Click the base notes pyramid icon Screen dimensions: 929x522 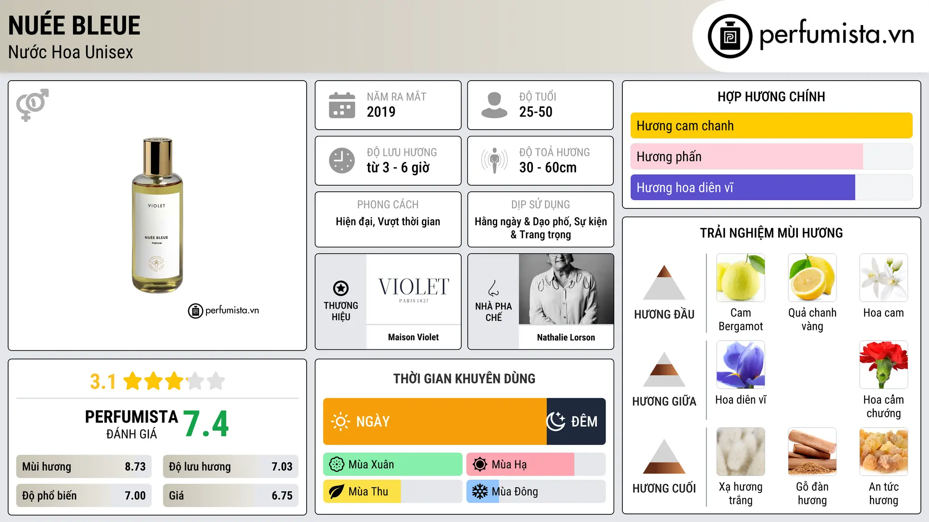664,456
